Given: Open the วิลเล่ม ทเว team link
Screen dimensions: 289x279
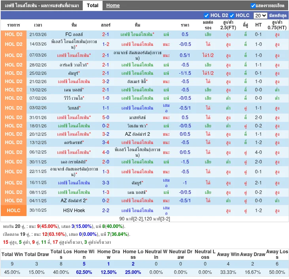Looking at the screenshot, I should pyautogui.click(x=137, y=126).
